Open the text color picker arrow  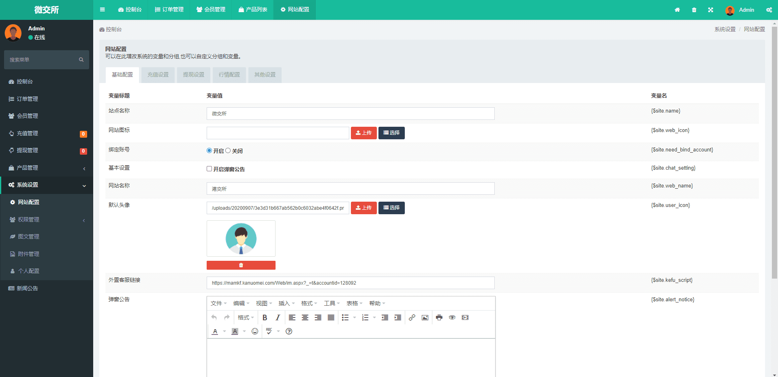tap(224, 332)
